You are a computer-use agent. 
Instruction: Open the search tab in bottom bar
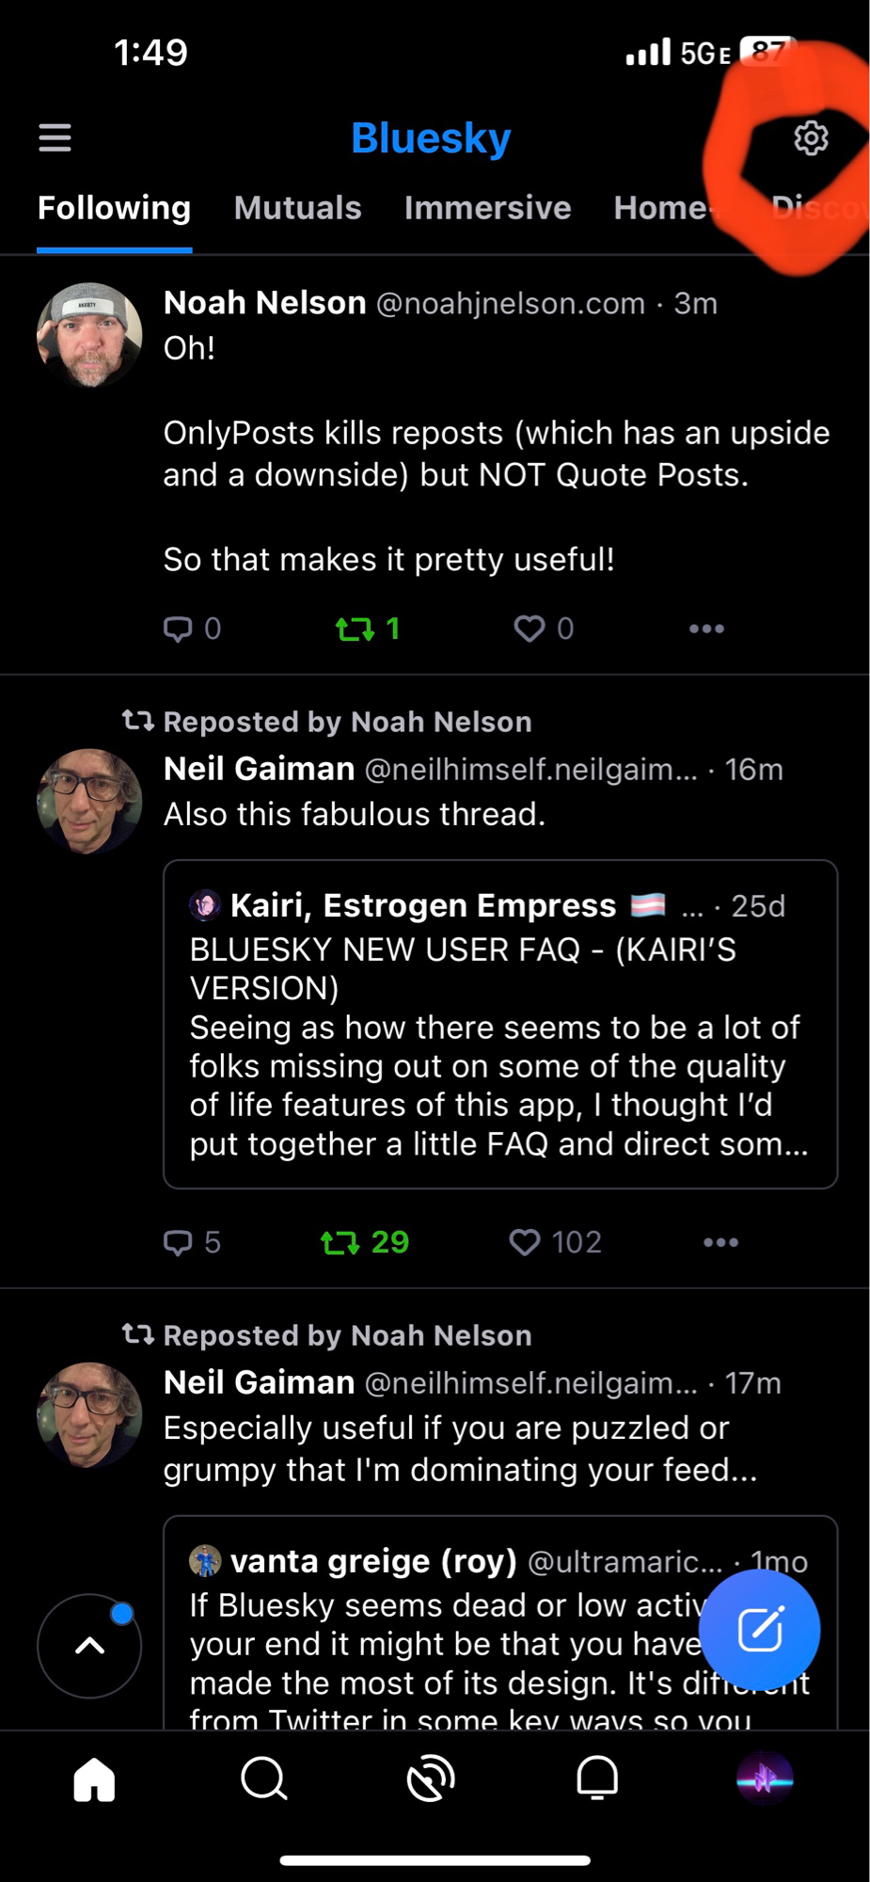[263, 1778]
